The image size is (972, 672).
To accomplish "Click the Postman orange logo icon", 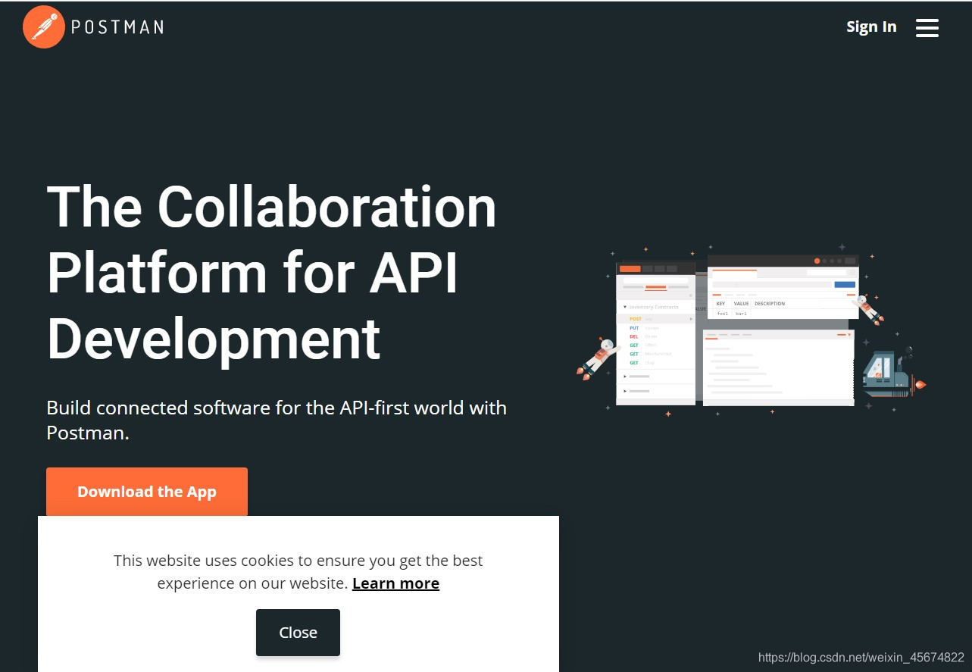I will coord(44,27).
